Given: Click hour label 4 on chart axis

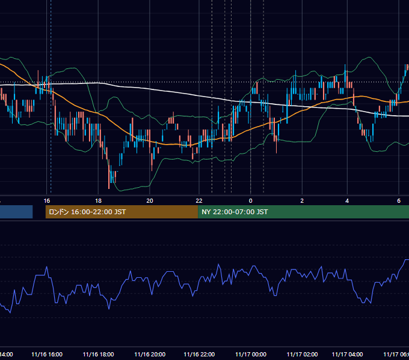Looking at the screenshot, I should pyautogui.click(x=347, y=200).
